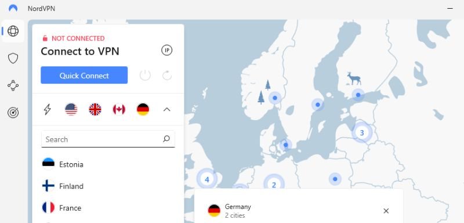
Task: Connect to Canada flag shortcut
Action: point(119,110)
